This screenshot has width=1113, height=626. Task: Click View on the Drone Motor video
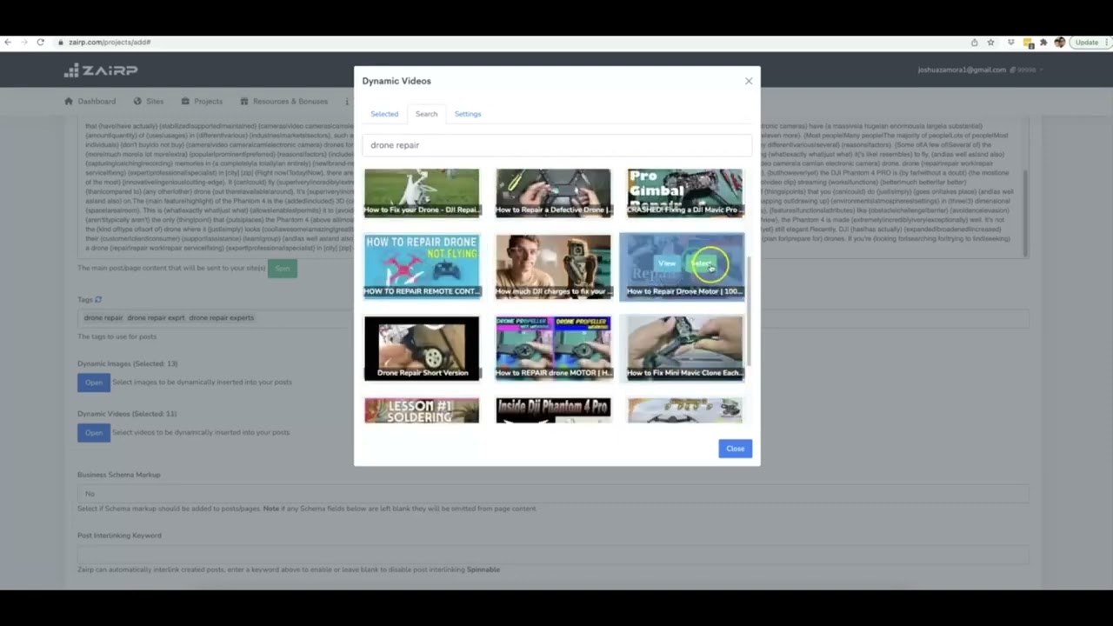(667, 263)
